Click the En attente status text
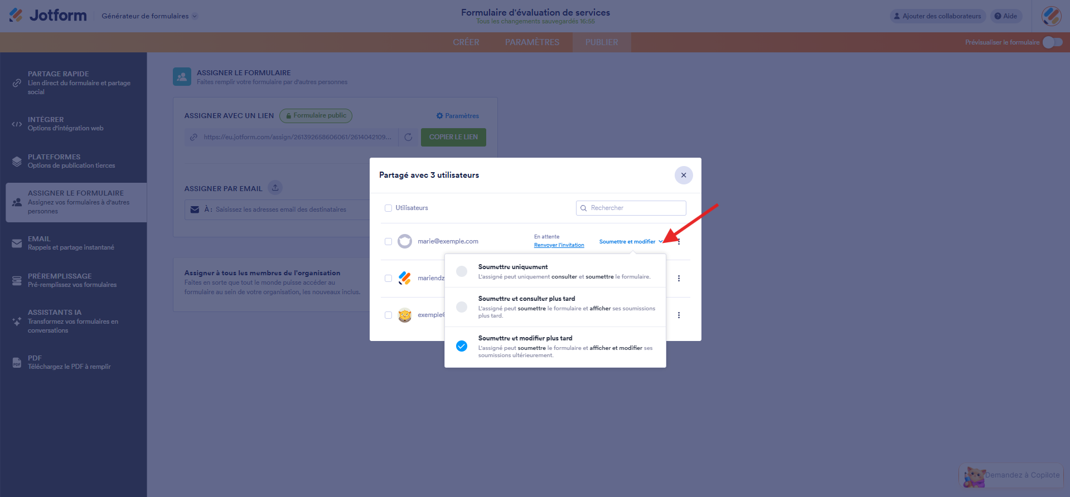The height and width of the screenshot is (497, 1070). (546, 237)
